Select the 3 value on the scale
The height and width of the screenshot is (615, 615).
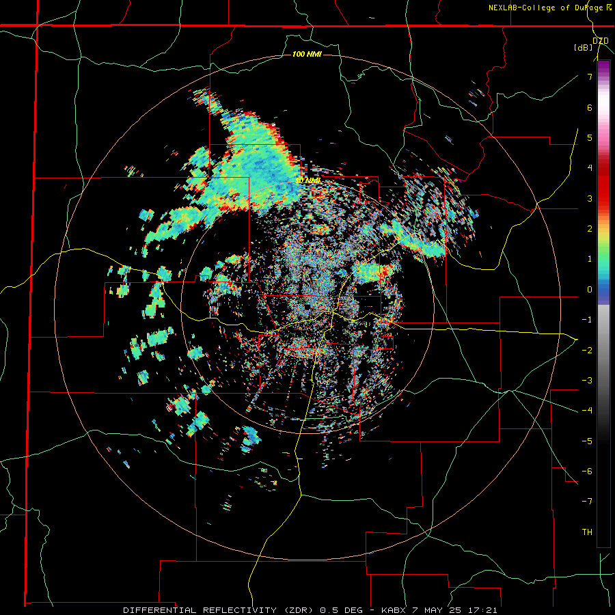(590, 198)
